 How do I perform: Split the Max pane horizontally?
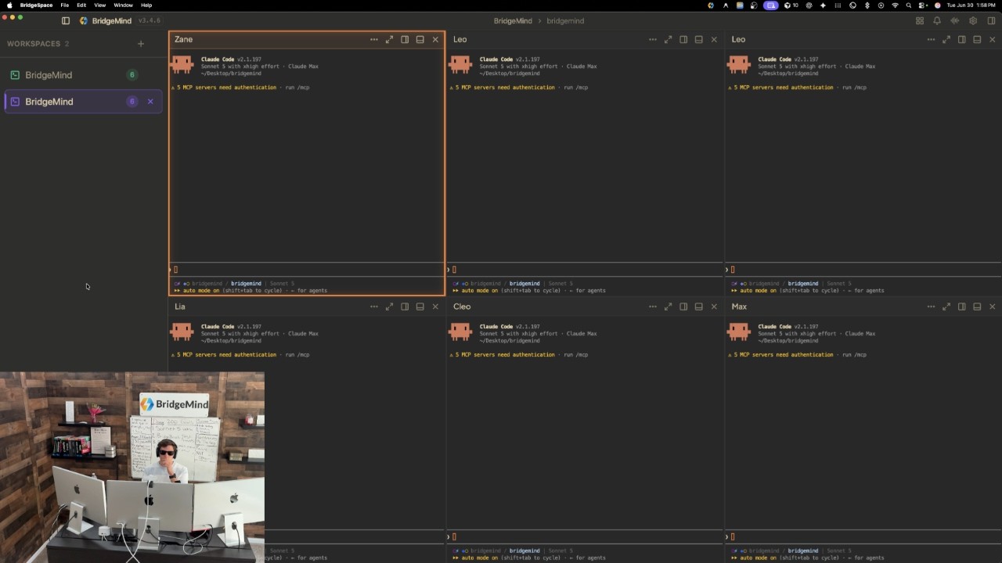[977, 307]
